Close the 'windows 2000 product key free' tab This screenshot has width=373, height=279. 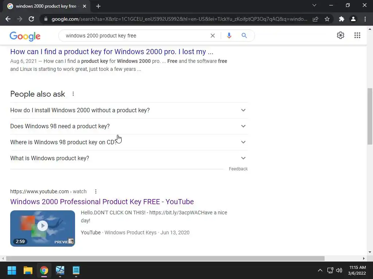point(85,6)
